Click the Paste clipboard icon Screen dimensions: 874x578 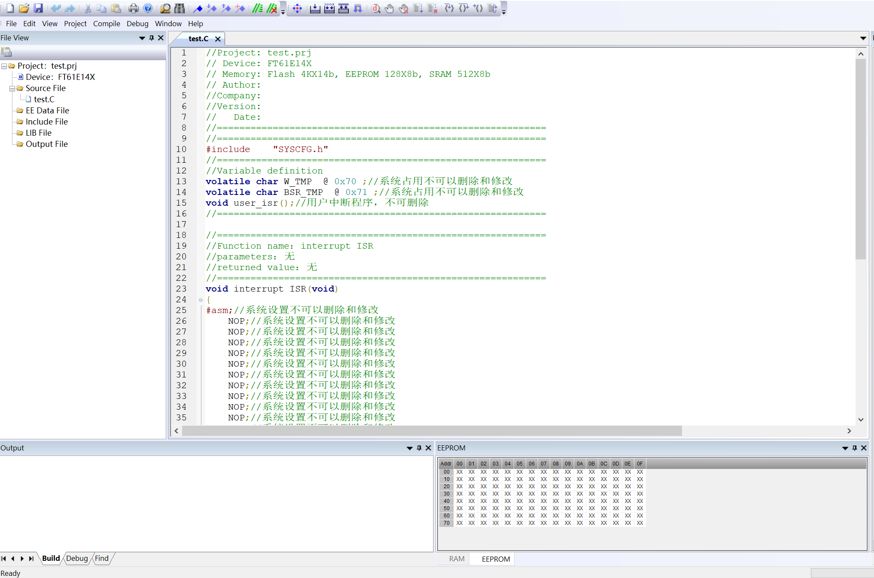pyautogui.click(x=116, y=8)
